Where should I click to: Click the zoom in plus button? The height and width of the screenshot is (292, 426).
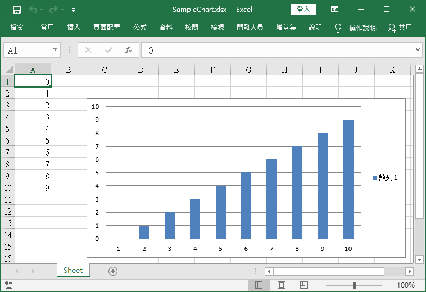[387, 285]
